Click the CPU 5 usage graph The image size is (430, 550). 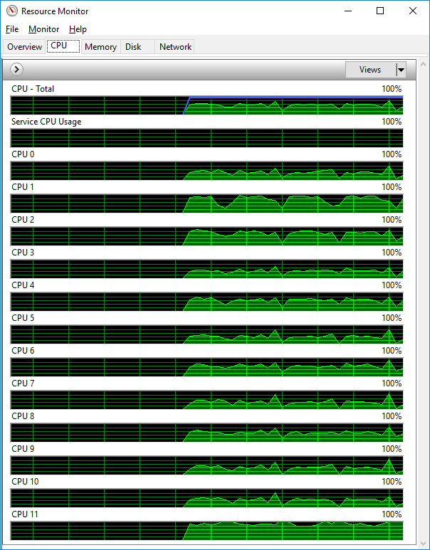coord(206,334)
